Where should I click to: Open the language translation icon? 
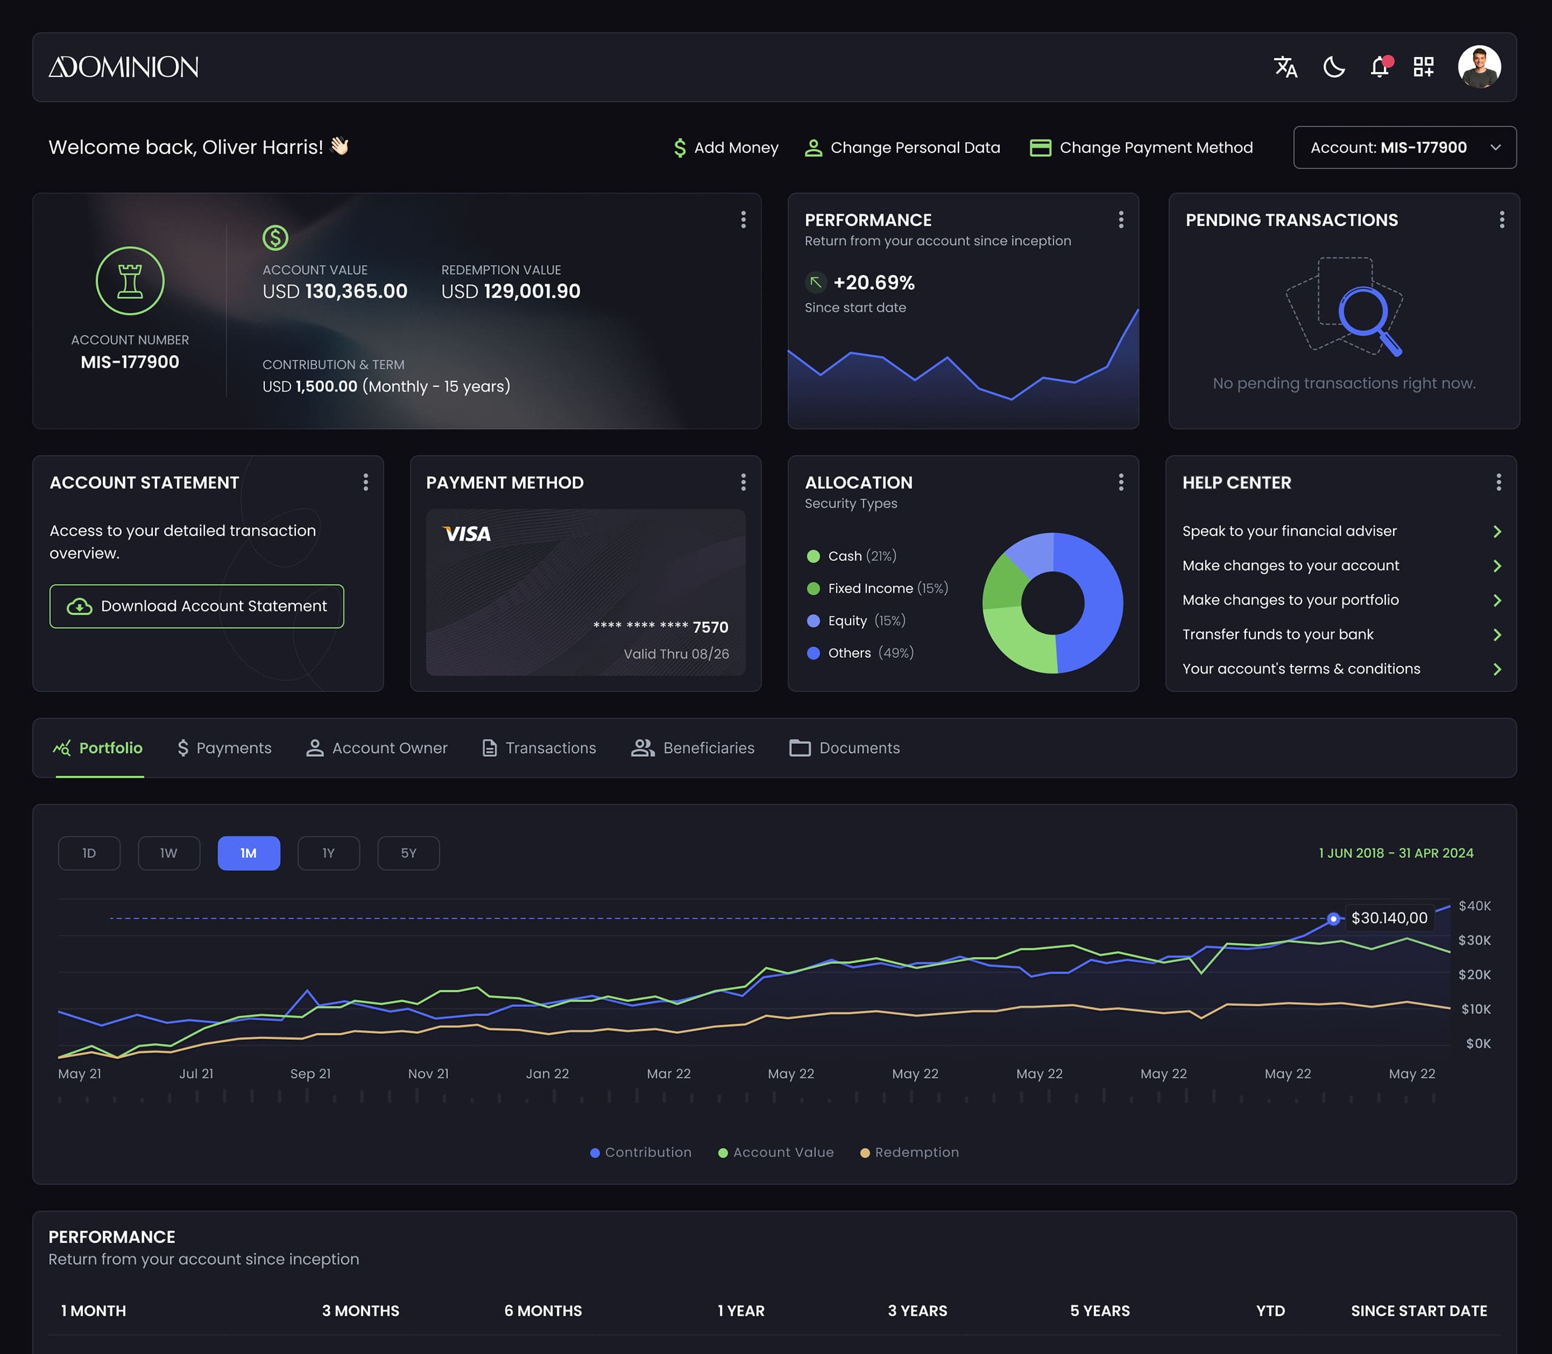[1285, 67]
